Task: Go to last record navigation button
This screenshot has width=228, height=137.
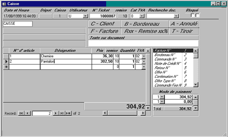Action: (62, 113)
